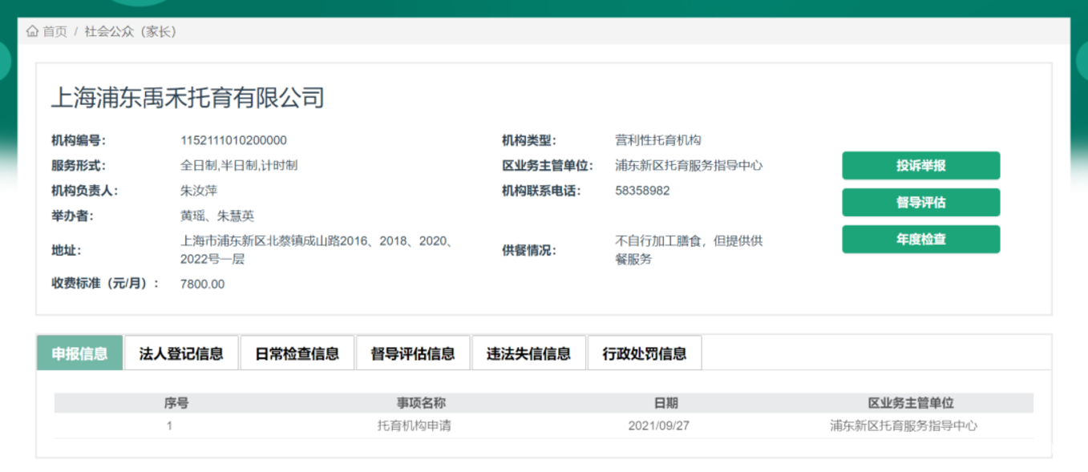
Task: Click table cell 浦东新区托育服务指导中心 in row 1
Action: tap(904, 426)
